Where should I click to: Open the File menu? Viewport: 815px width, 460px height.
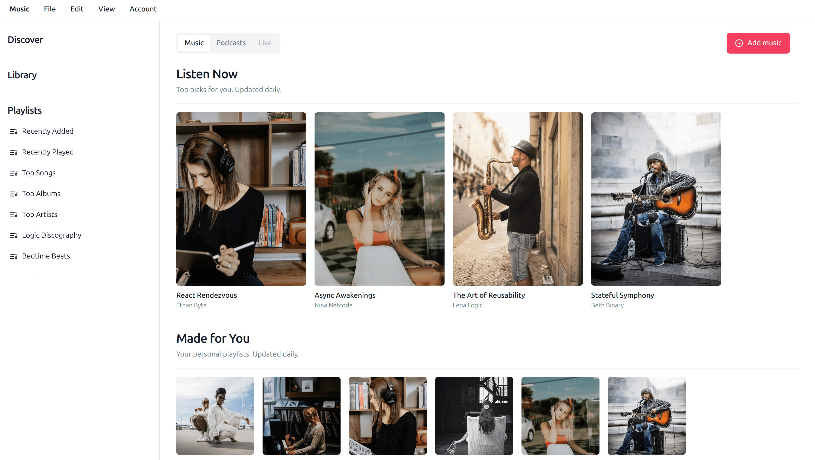click(x=50, y=9)
